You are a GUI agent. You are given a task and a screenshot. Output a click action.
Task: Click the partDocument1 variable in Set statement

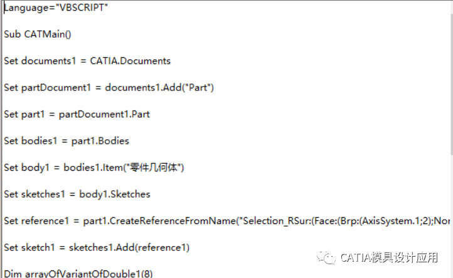pyautogui.click(x=56, y=88)
